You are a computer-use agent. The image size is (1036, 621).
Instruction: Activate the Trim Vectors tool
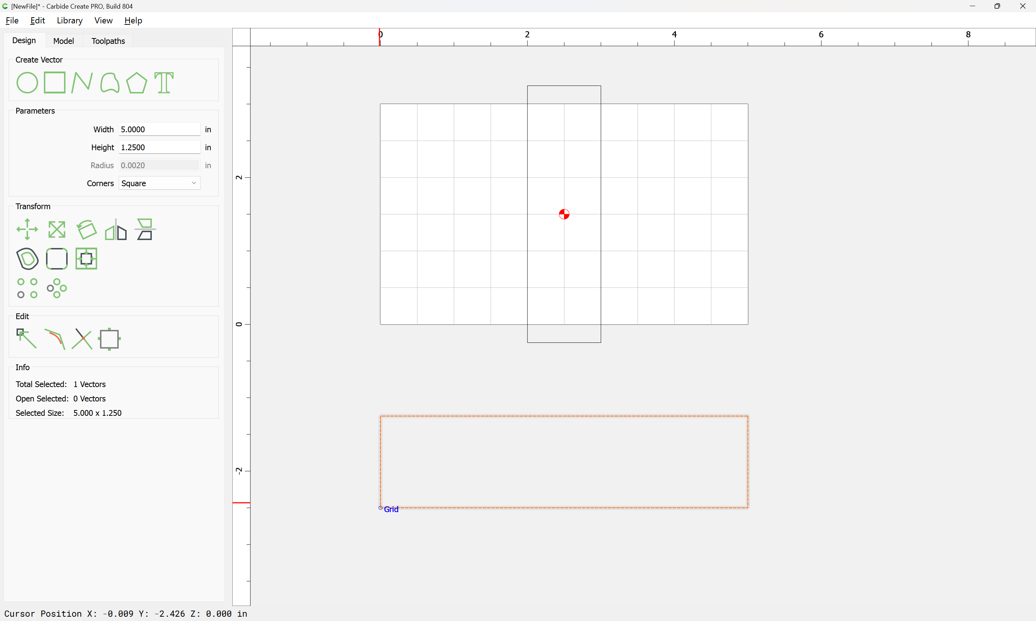[82, 339]
